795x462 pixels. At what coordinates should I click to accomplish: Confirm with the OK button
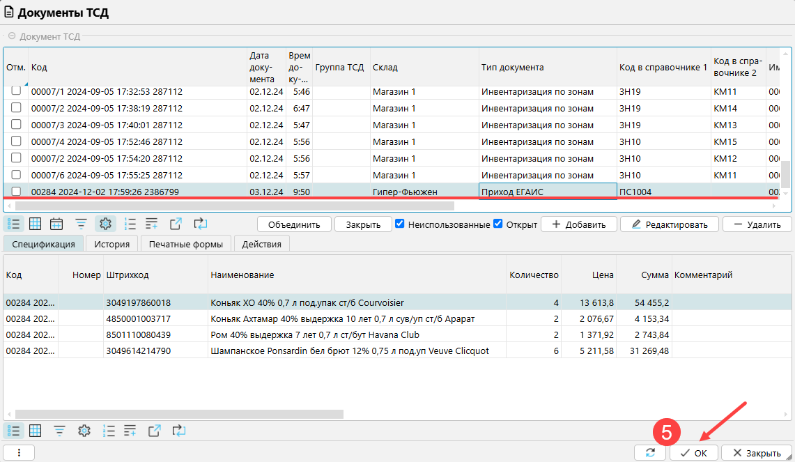pos(694,453)
